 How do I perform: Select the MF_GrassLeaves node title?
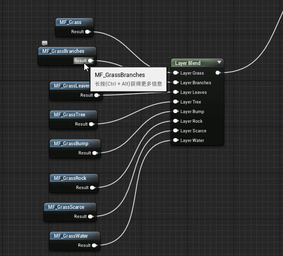click(x=72, y=86)
